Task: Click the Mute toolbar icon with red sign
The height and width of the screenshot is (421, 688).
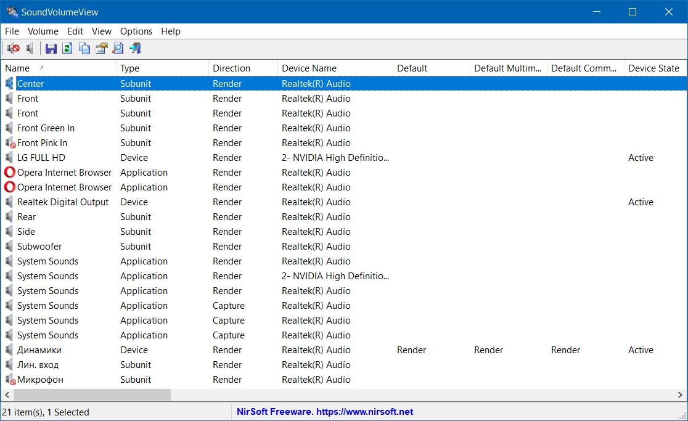Action: [13, 48]
